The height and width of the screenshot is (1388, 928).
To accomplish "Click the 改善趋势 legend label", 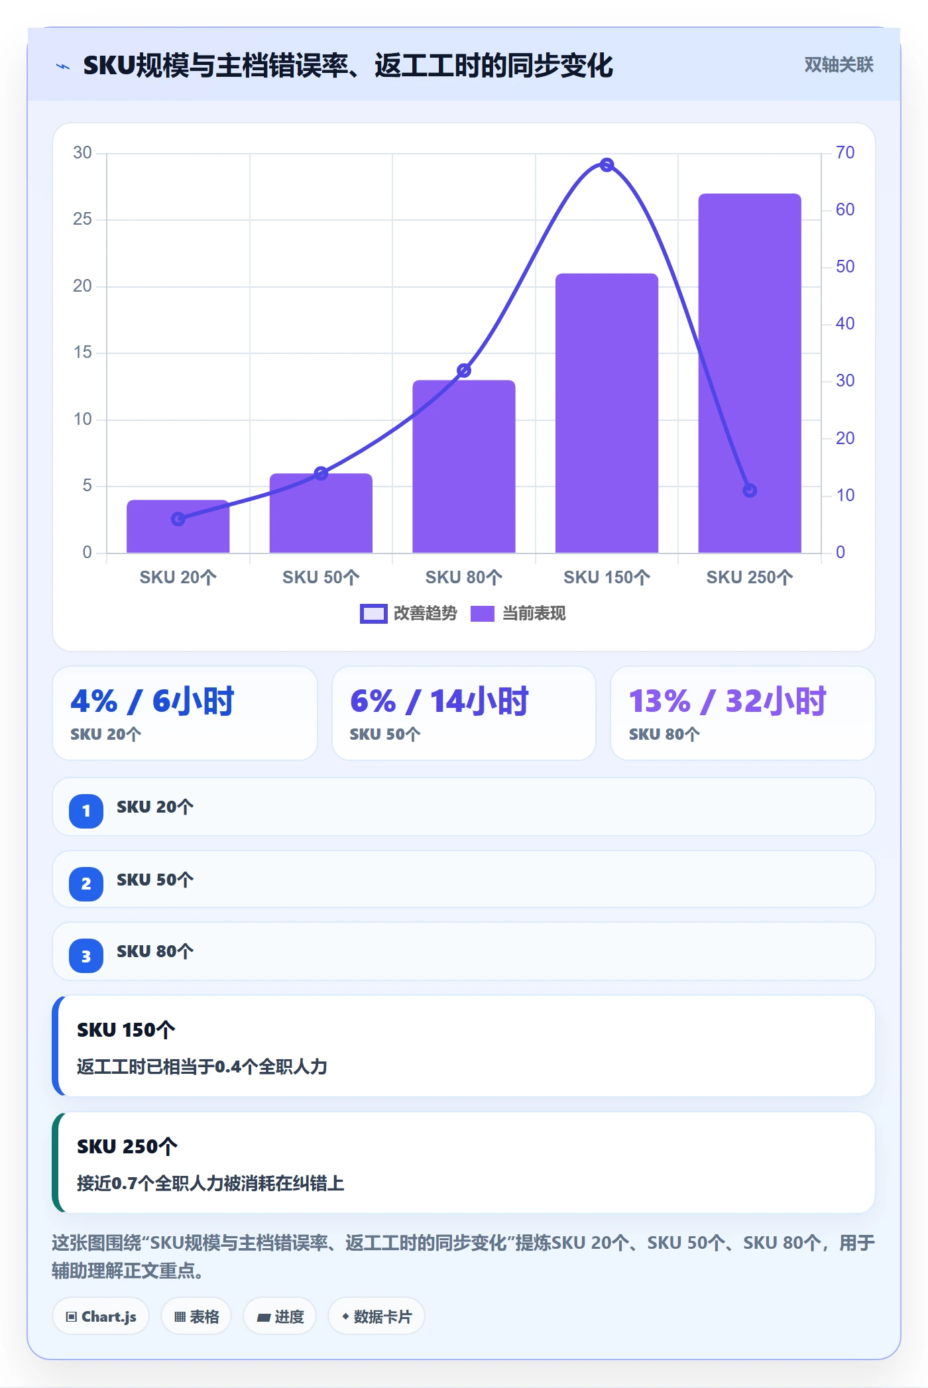I will (426, 614).
